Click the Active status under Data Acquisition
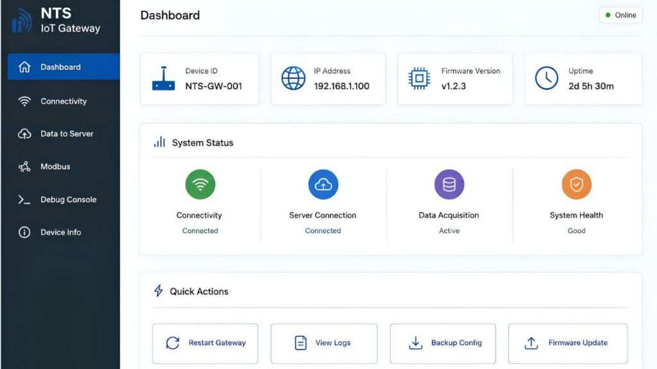 (449, 231)
